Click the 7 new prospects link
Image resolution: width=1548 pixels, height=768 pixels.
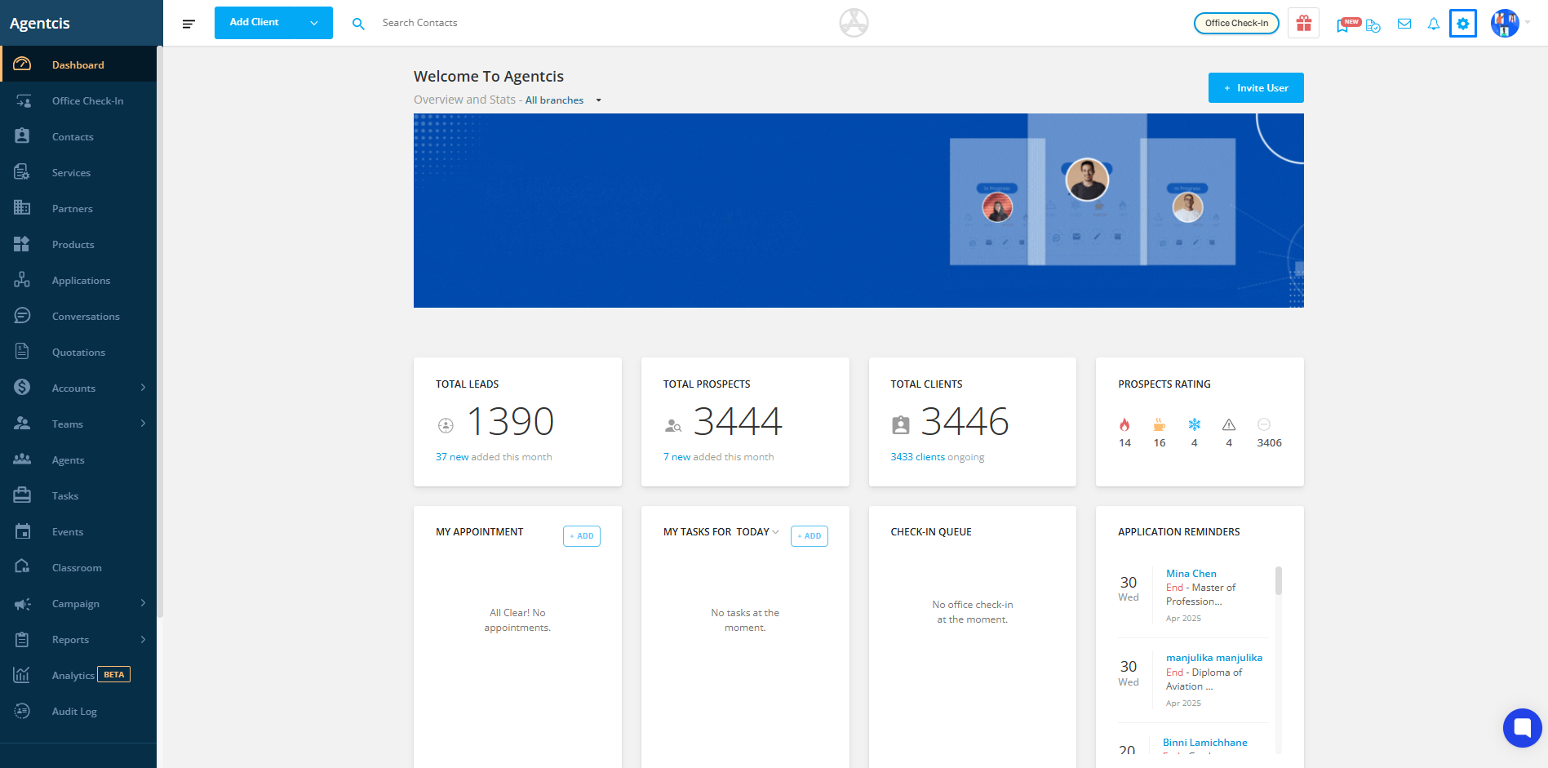676,457
